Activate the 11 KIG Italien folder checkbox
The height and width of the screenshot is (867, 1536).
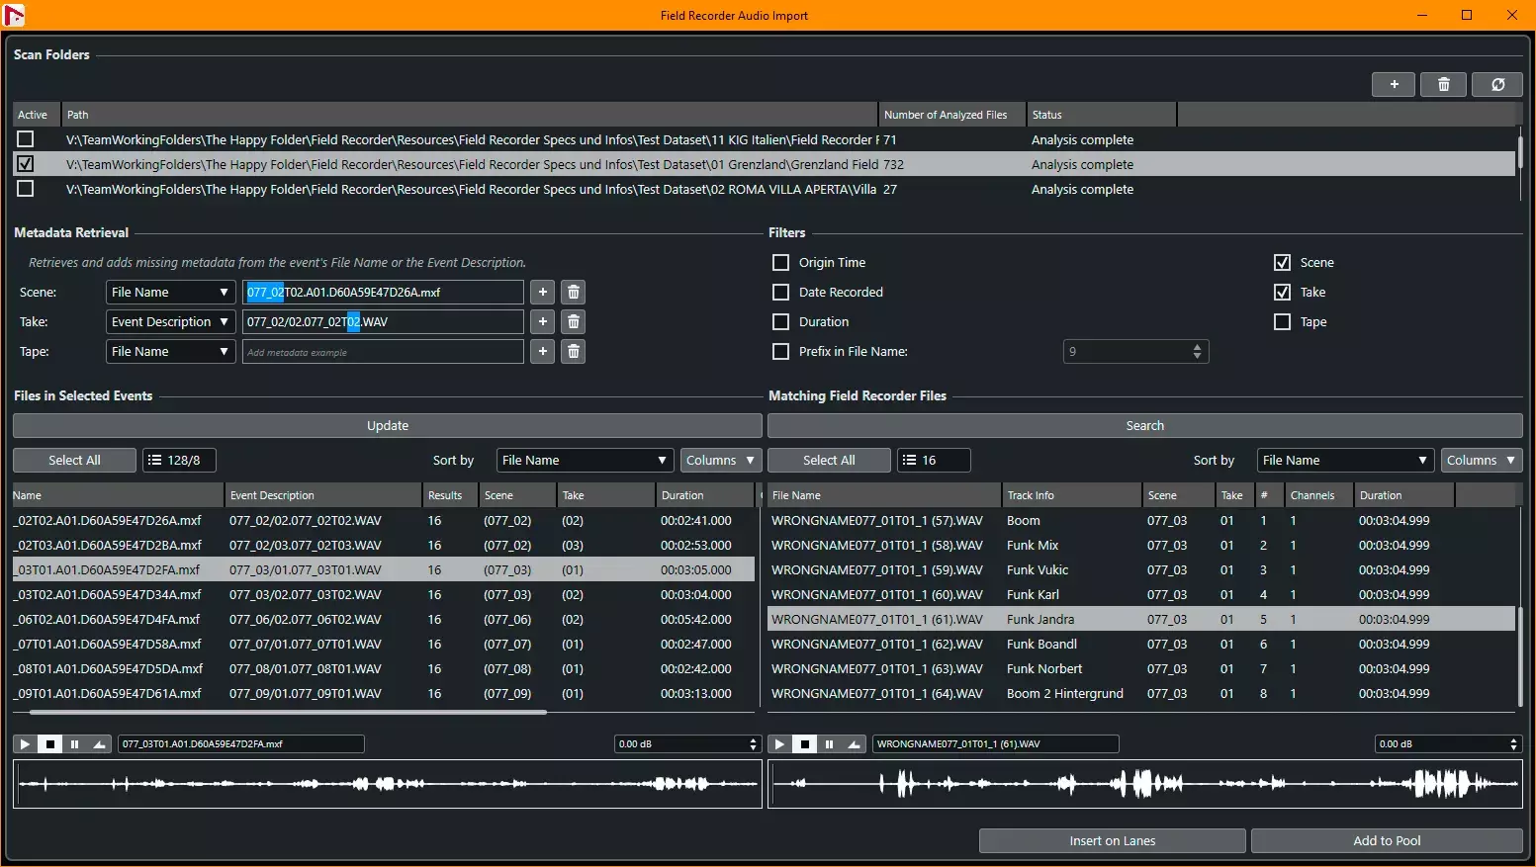tap(26, 140)
